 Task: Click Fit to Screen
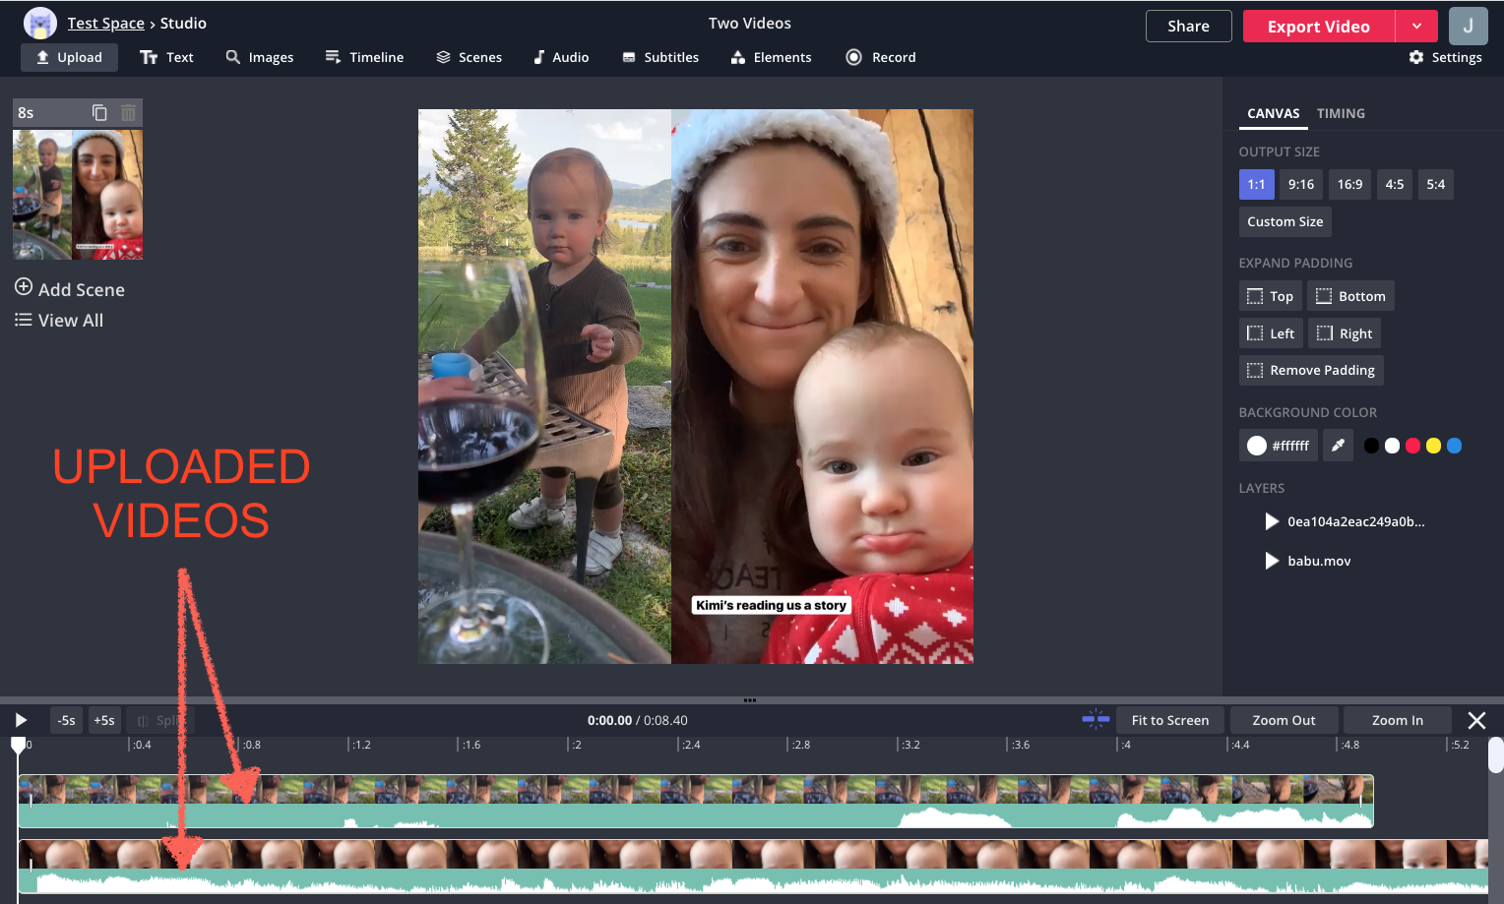click(1170, 720)
